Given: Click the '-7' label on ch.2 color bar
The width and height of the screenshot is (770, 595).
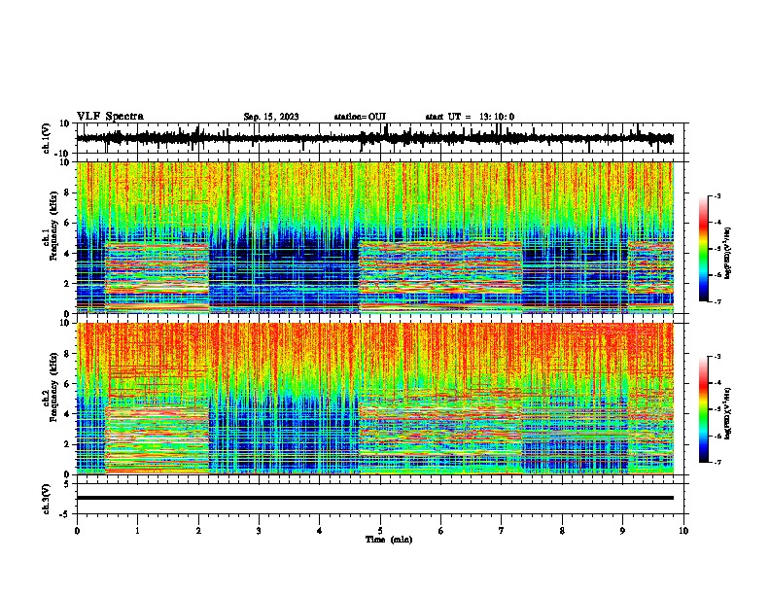Looking at the screenshot, I should (717, 463).
